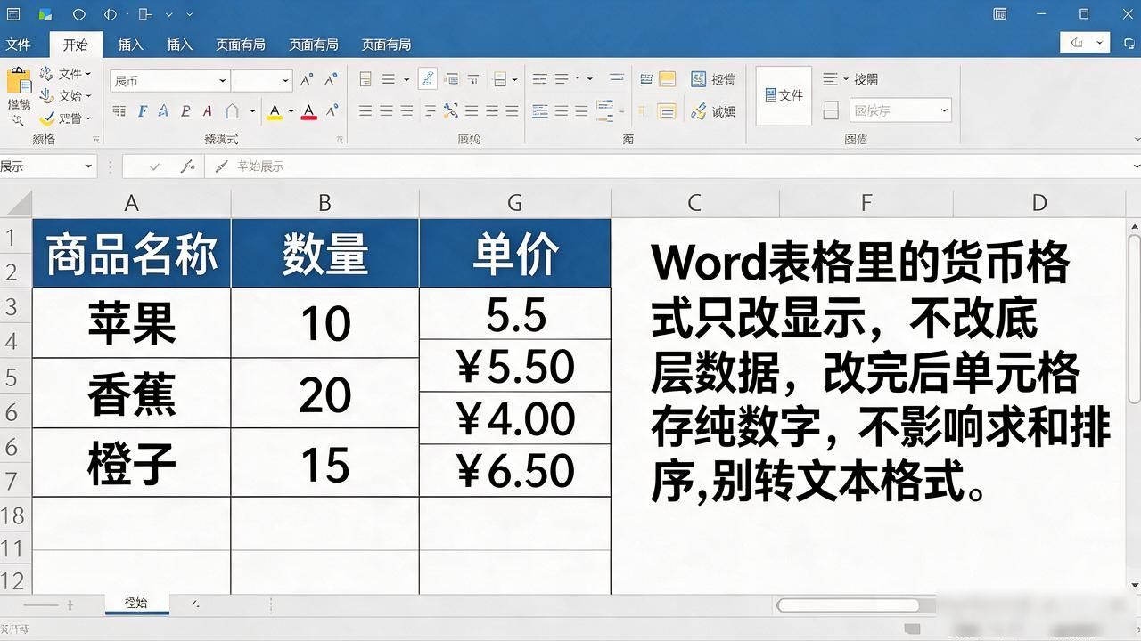Click the large 文件 button in ribbon
The height and width of the screenshot is (641, 1141).
784,95
